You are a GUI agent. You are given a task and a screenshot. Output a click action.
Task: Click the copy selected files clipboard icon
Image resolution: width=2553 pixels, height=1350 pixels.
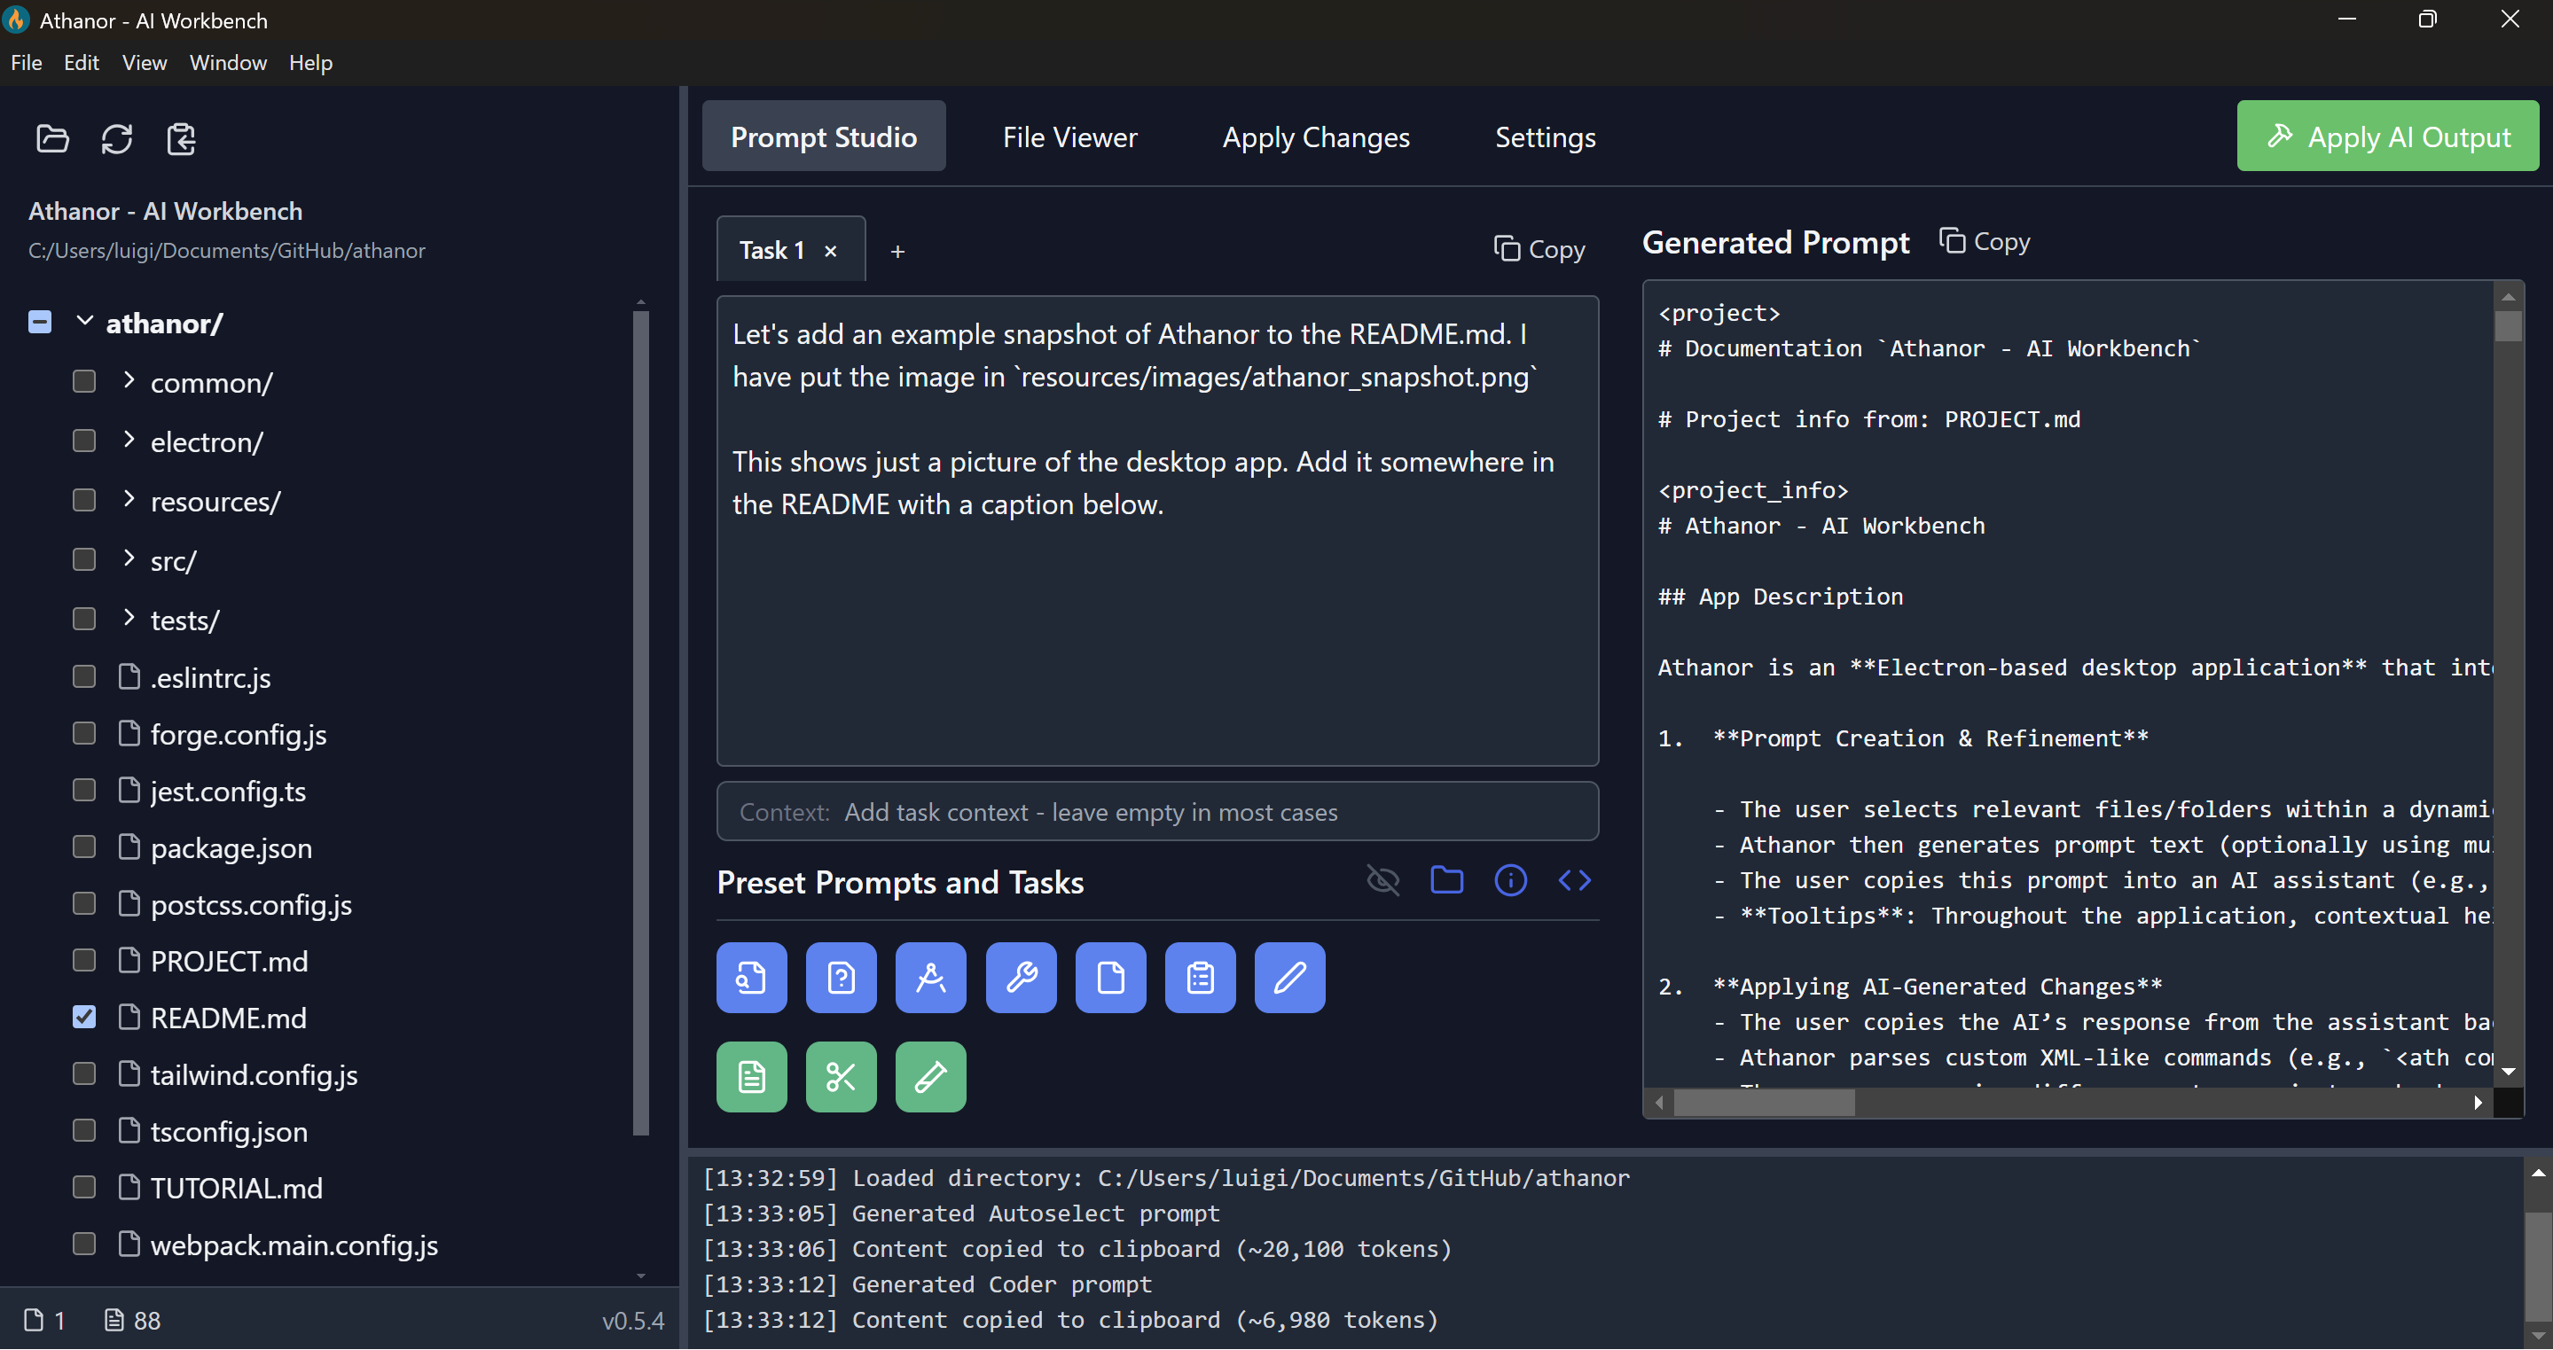(x=182, y=138)
